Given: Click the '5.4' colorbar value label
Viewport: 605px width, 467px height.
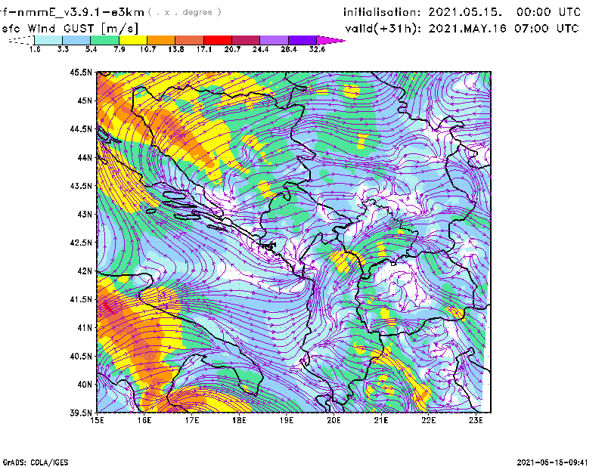Looking at the screenshot, I should (91, 49).
